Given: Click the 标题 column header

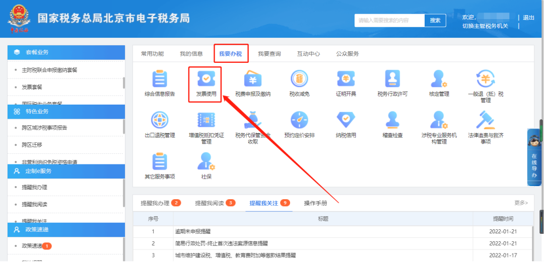Looking at the screenshot, I should coord(323,219).
